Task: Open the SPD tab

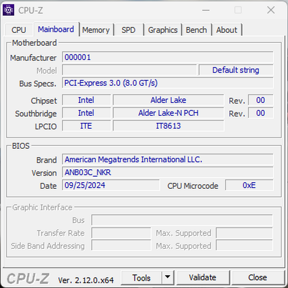Action: (129, 30)
